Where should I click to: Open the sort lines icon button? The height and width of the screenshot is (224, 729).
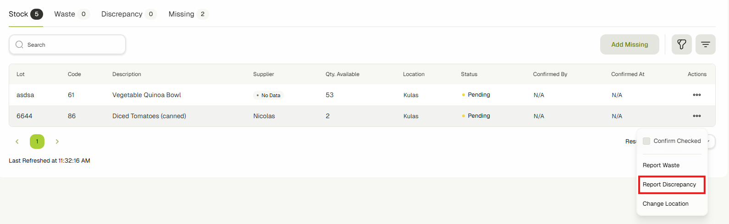[705, 44]
